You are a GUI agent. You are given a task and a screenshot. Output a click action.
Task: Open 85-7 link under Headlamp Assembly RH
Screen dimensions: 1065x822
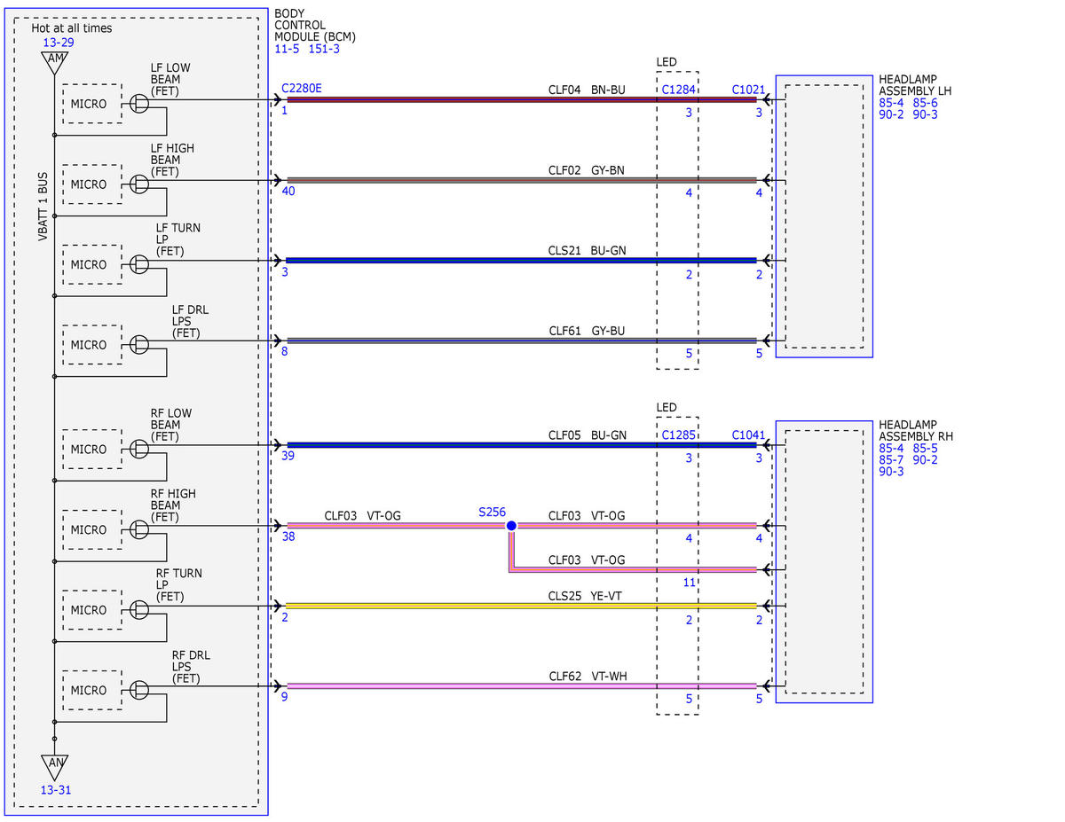point(891,459)
